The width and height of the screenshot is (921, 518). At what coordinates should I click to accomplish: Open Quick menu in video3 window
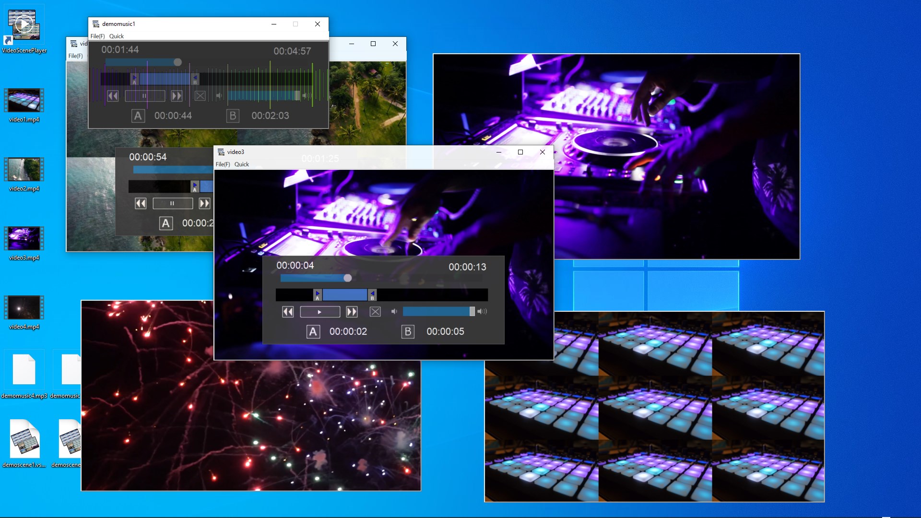(x=241, y=165)
